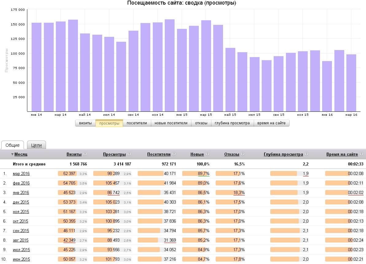Switch chart to время на сайте

(272, 123)
